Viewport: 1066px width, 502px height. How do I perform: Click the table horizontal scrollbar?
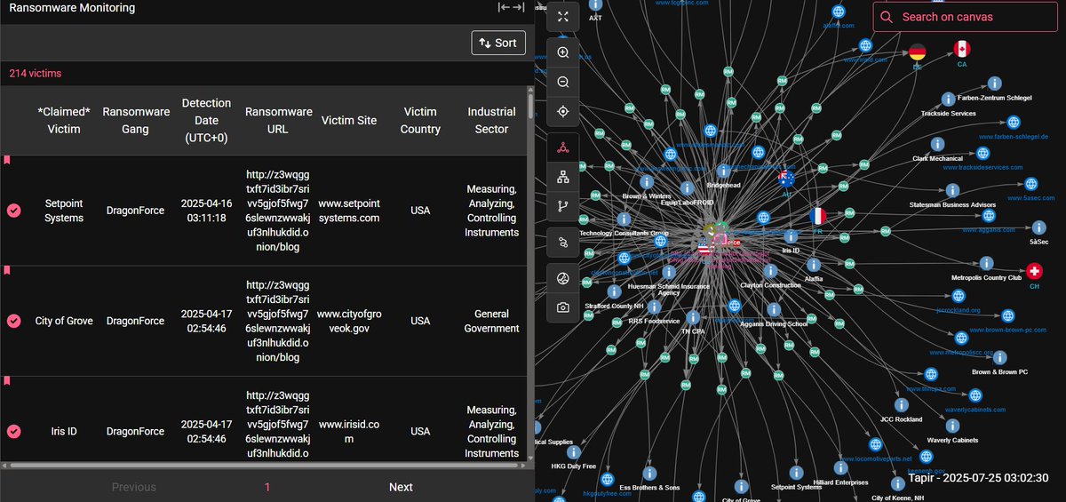click(264, 465)
